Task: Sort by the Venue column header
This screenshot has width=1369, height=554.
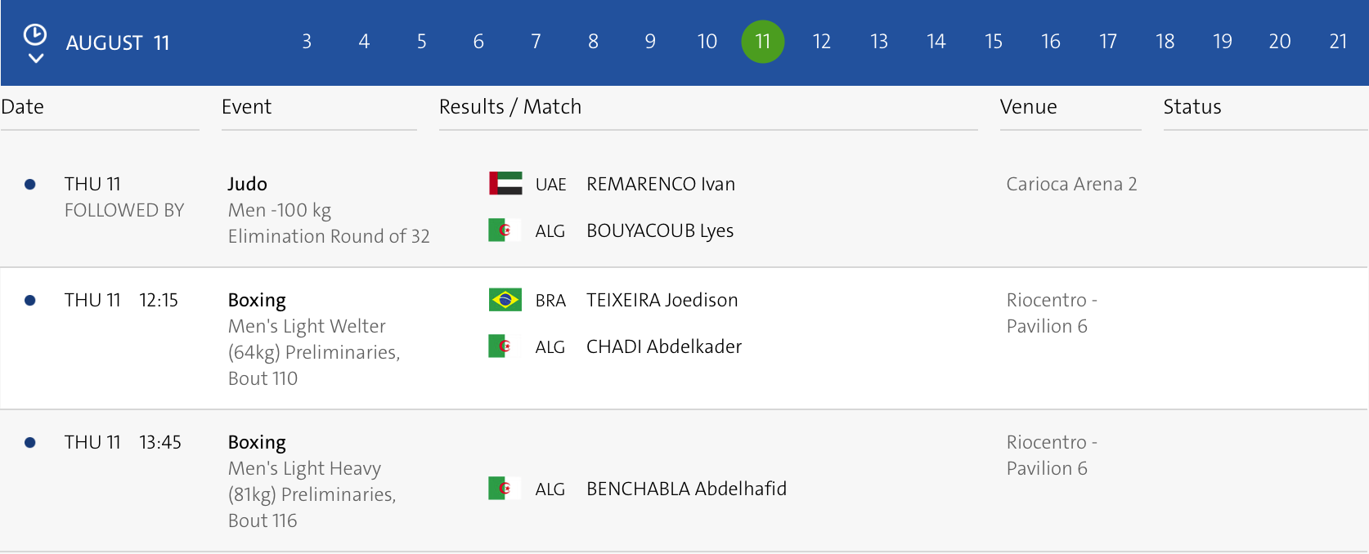Action: point(1028,107)
